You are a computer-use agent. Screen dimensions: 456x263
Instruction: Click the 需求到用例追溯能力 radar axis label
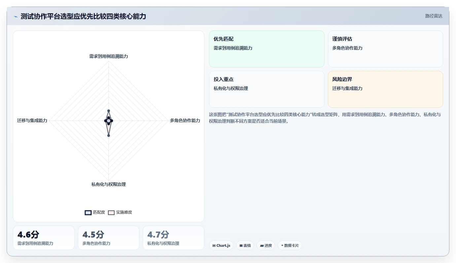[109, 56]
